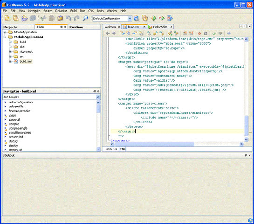Viewport: 254px width, 224px height.
Task: Open the File menu
Action: 5,11
